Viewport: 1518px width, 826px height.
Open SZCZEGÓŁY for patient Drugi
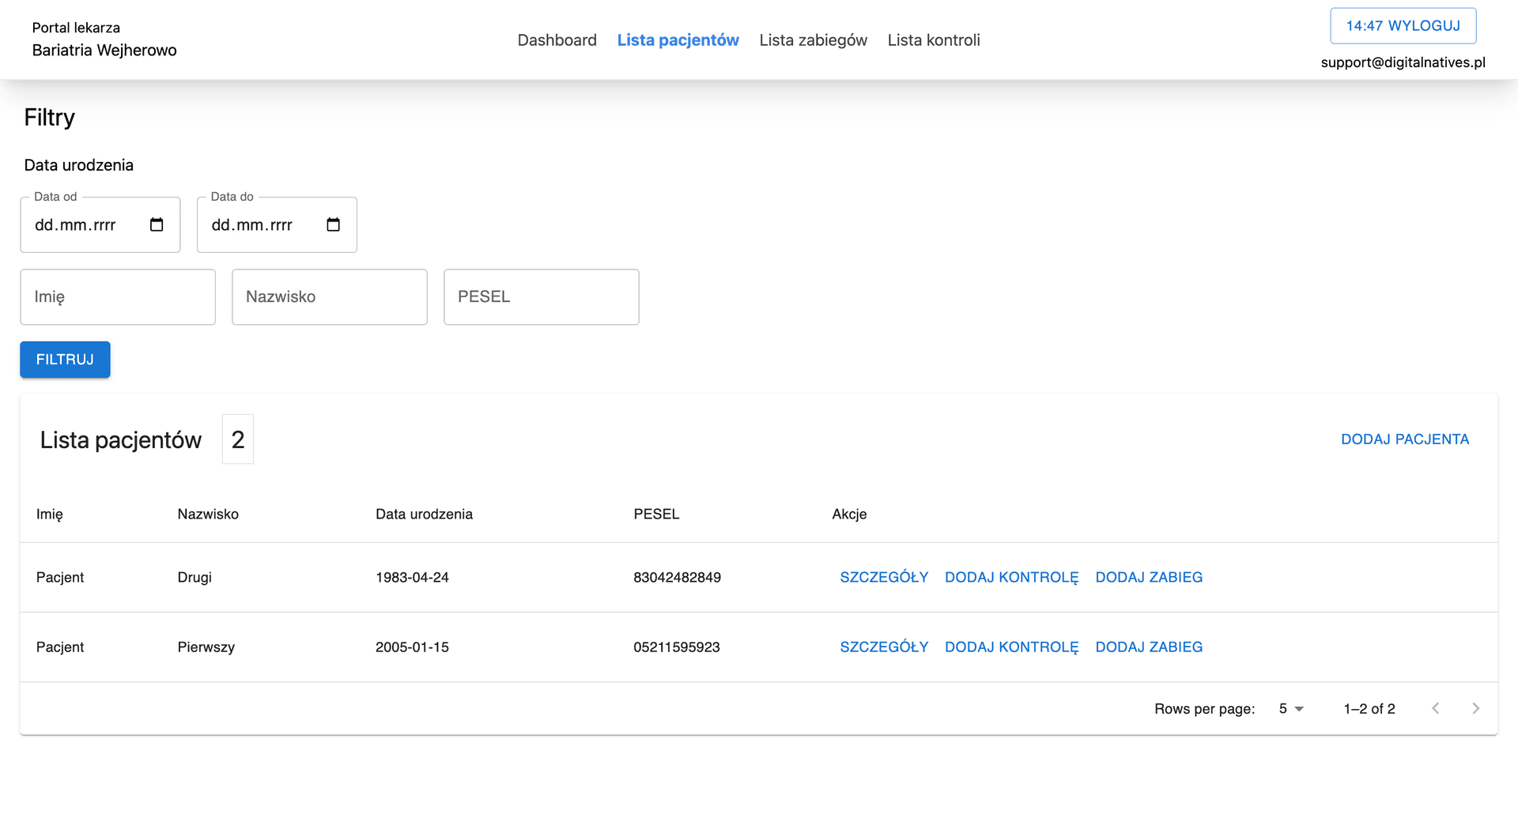click(884, 578)
